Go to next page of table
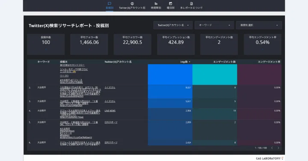The height and width of the screenshot is (161, 308). [278, 148]
